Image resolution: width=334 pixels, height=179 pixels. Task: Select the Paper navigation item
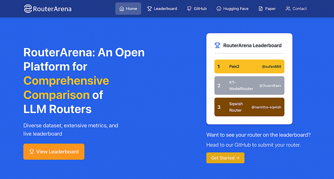(267, 9)
